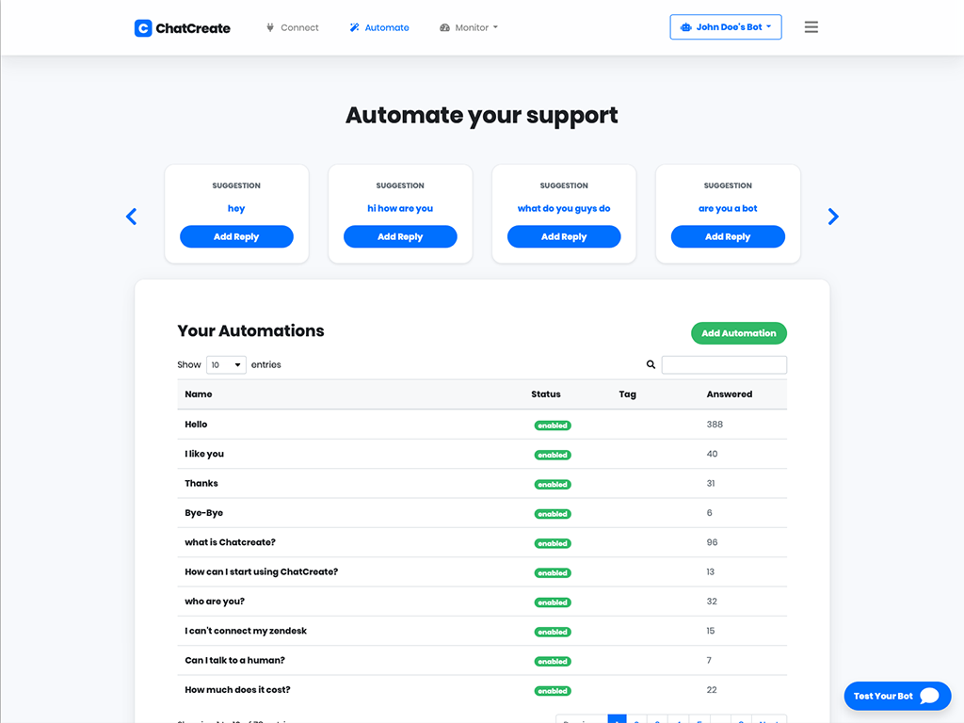
Task: Add a reply for the 'hey' suggestion
Action: click(x=236, y=237)
